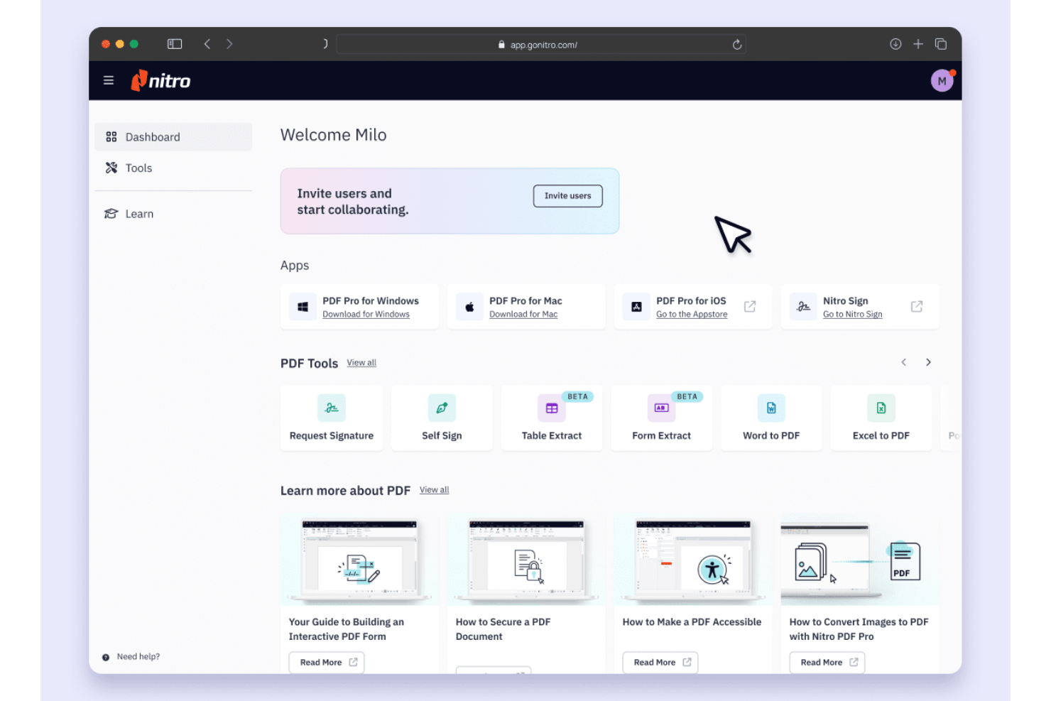The height and width of the screenshot is (701, 1051).
Task: Read More on Interactive PDF Form guide
Action: [327, 663]
